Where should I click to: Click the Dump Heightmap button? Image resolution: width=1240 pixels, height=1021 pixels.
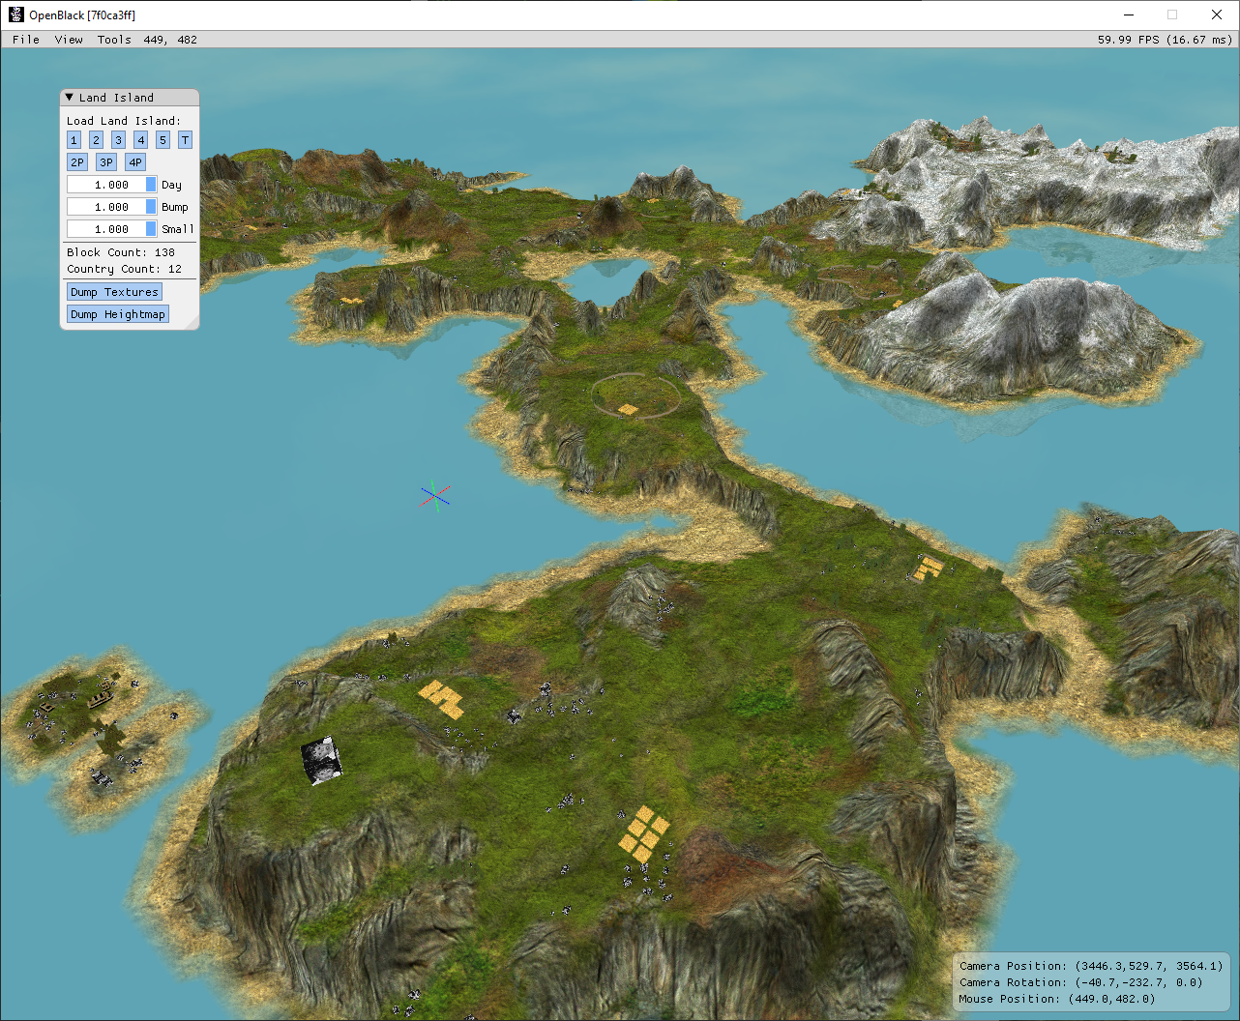click(118, 314)
